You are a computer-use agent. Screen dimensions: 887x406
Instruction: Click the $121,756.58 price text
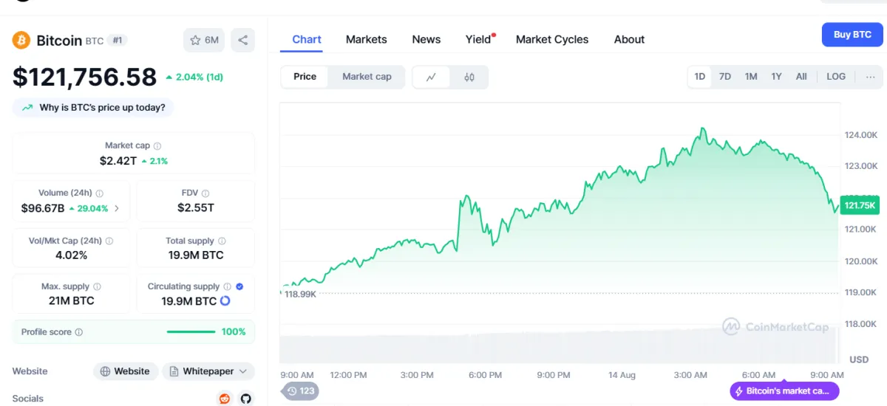85,78
